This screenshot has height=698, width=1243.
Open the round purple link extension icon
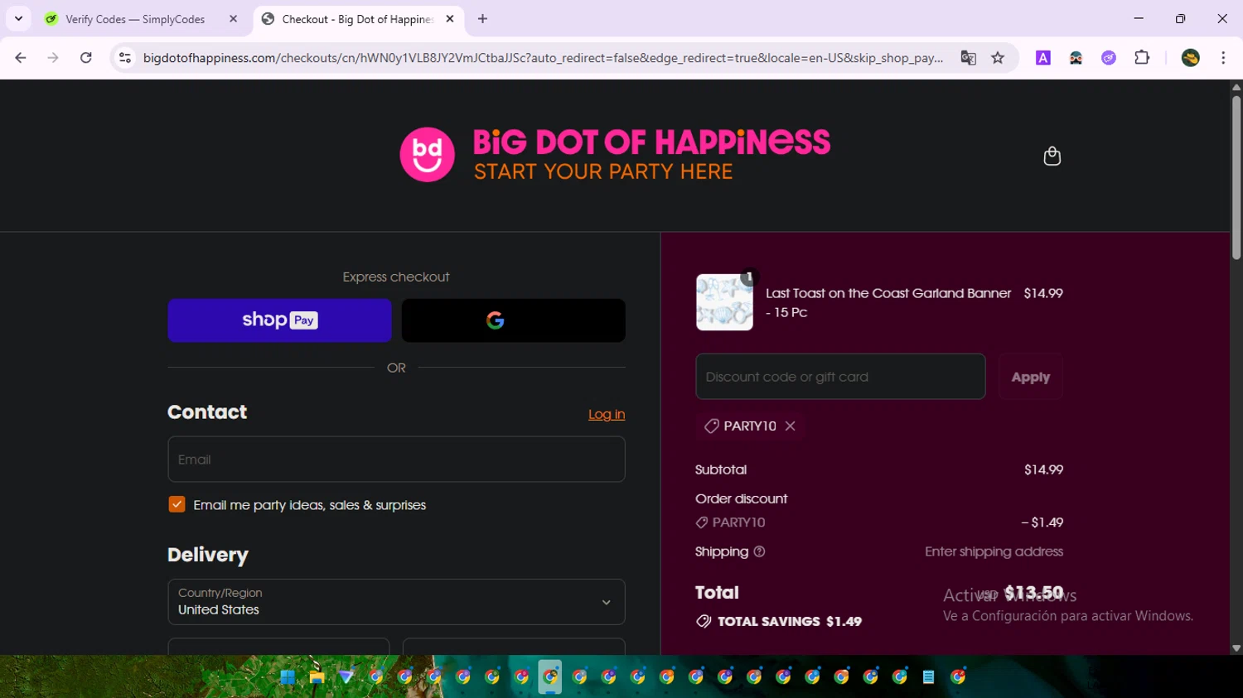[x=1109, y=58]
